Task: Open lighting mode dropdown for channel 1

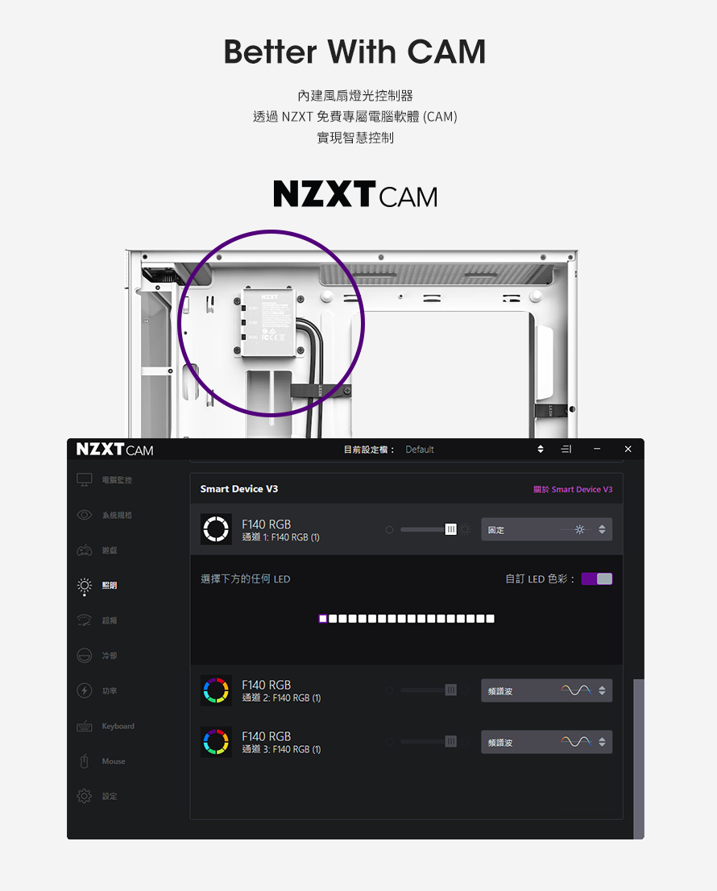Action: (x=546, y=529)
